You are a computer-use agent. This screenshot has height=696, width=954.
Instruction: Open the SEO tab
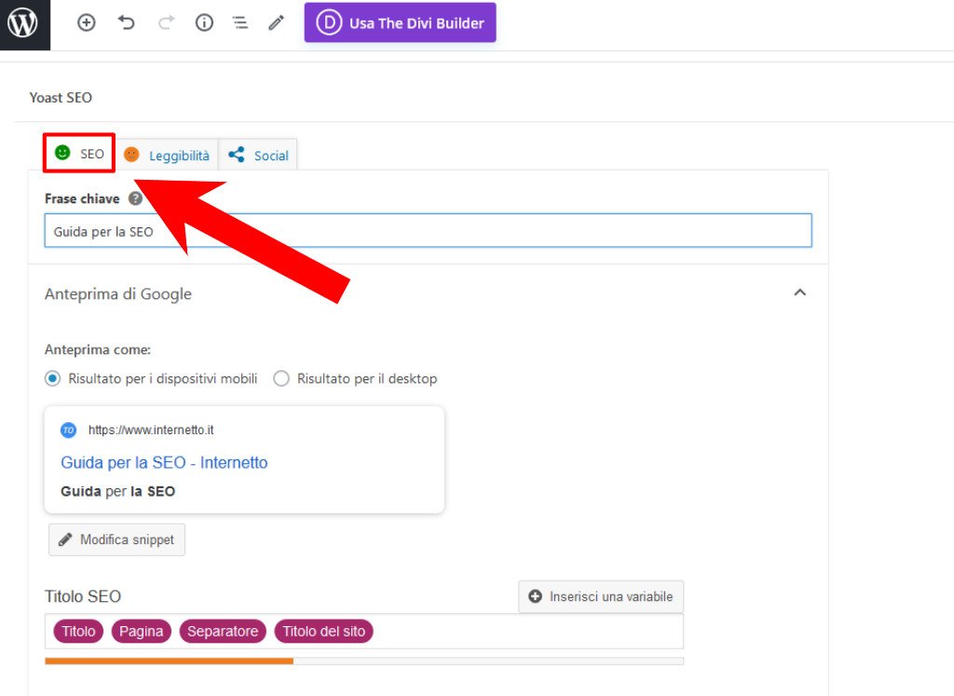tap(79, 154)
